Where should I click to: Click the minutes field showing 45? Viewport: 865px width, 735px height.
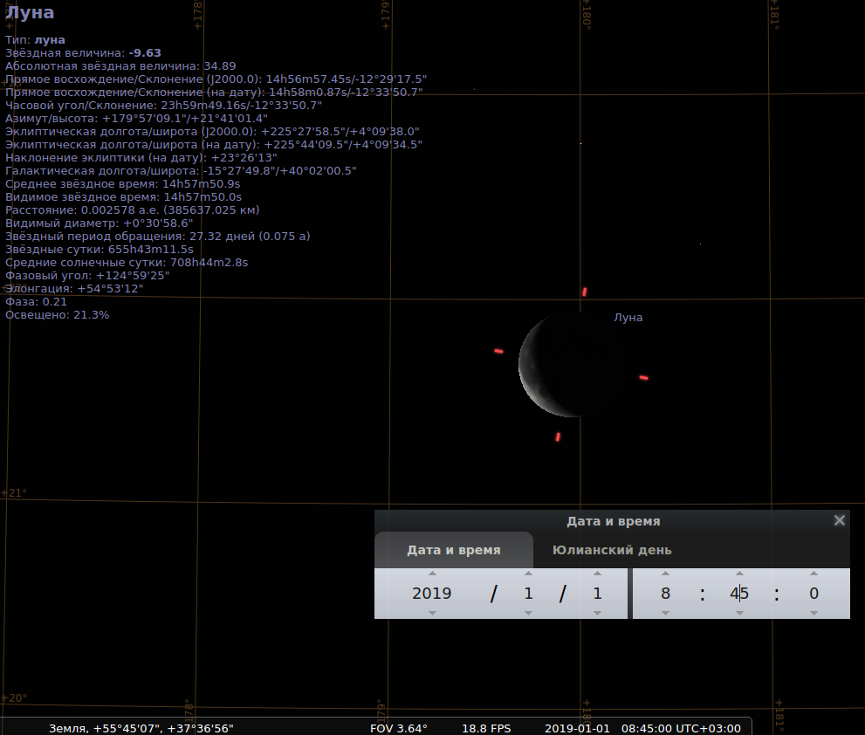point(739,594)
